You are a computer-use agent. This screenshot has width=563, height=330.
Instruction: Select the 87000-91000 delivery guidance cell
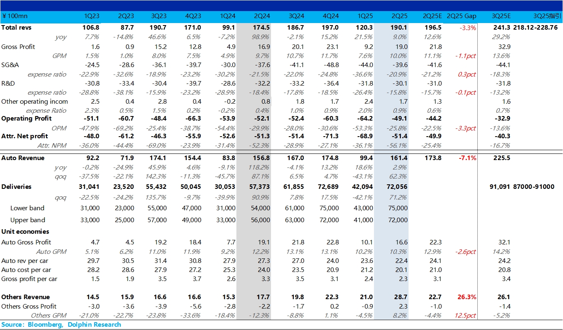pos(534,187)
